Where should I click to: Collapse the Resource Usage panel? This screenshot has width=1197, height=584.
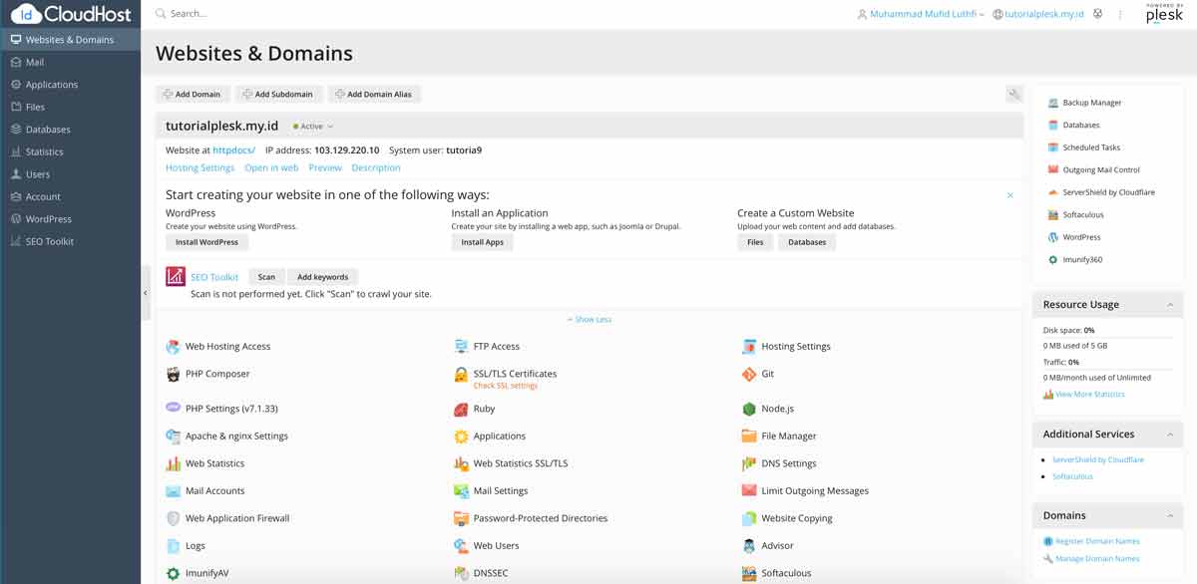click(1174, 304)
